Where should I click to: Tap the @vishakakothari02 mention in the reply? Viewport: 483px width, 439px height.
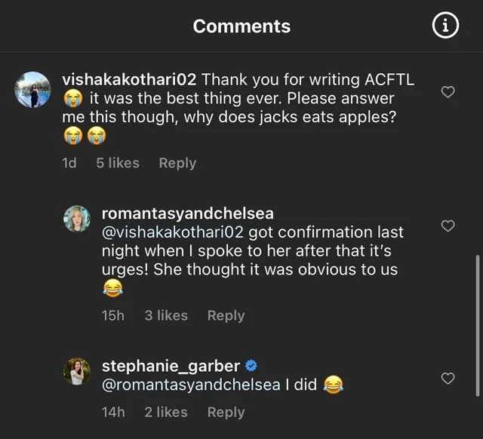(174, 232)
